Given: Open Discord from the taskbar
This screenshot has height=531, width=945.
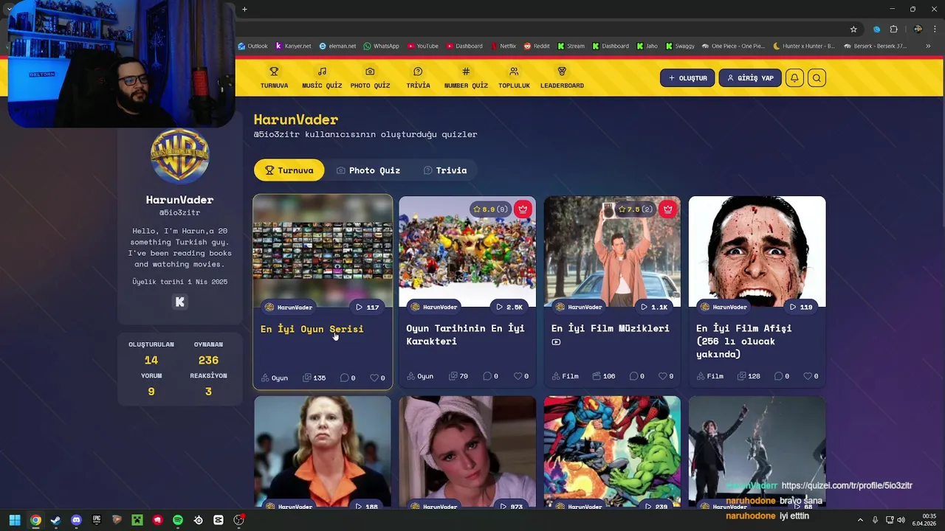Looking at the screenshot, I should pyautogui.click(x=76, y=520).
